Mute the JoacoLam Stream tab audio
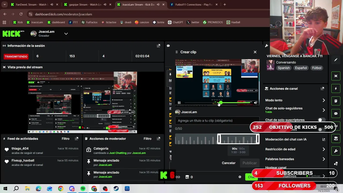This screenshot has width=343, height=193. pos(158,5)
